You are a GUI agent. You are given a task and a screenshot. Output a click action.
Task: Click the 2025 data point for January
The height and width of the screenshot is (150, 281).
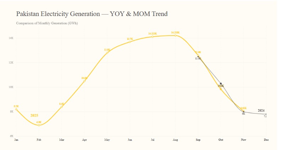tap(16, 109)
